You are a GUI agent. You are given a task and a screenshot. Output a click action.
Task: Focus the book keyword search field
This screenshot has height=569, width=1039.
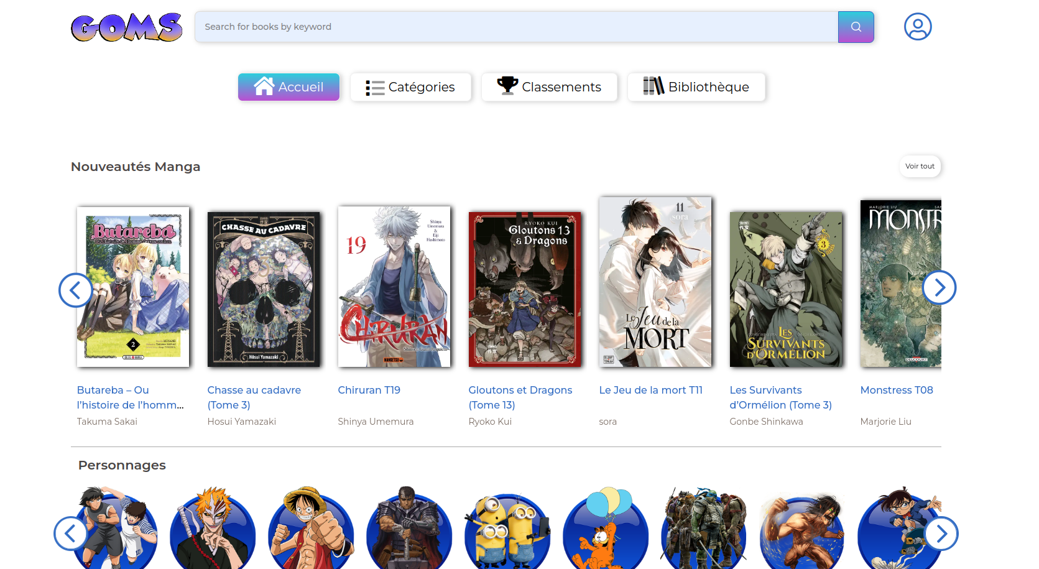tap(516, 27)
